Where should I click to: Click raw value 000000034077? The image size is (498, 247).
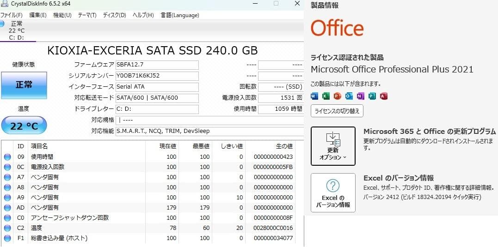(x=273, y=238)
